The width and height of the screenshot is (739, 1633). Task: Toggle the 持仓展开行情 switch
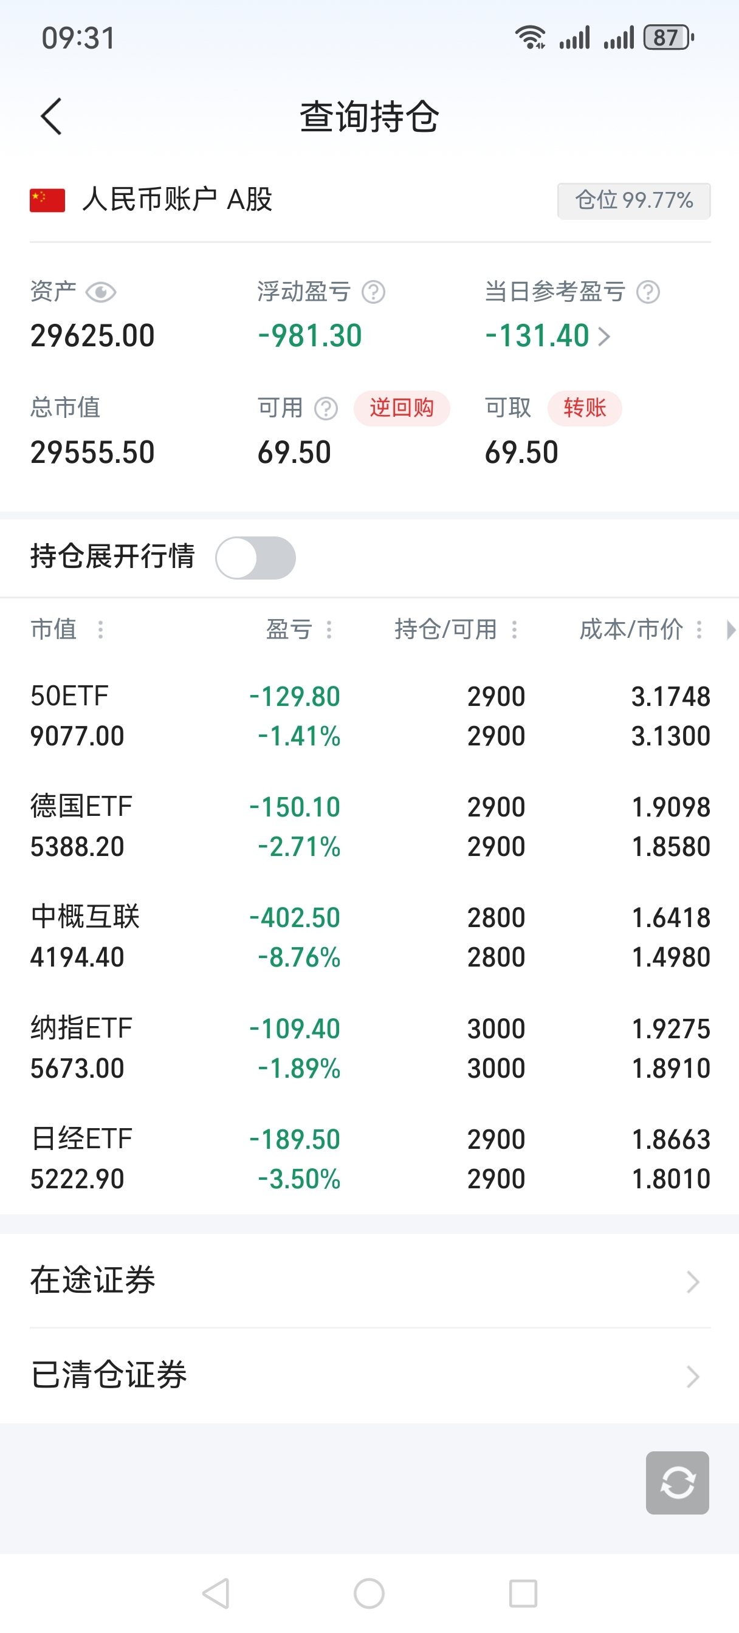(x=256, y=558)
